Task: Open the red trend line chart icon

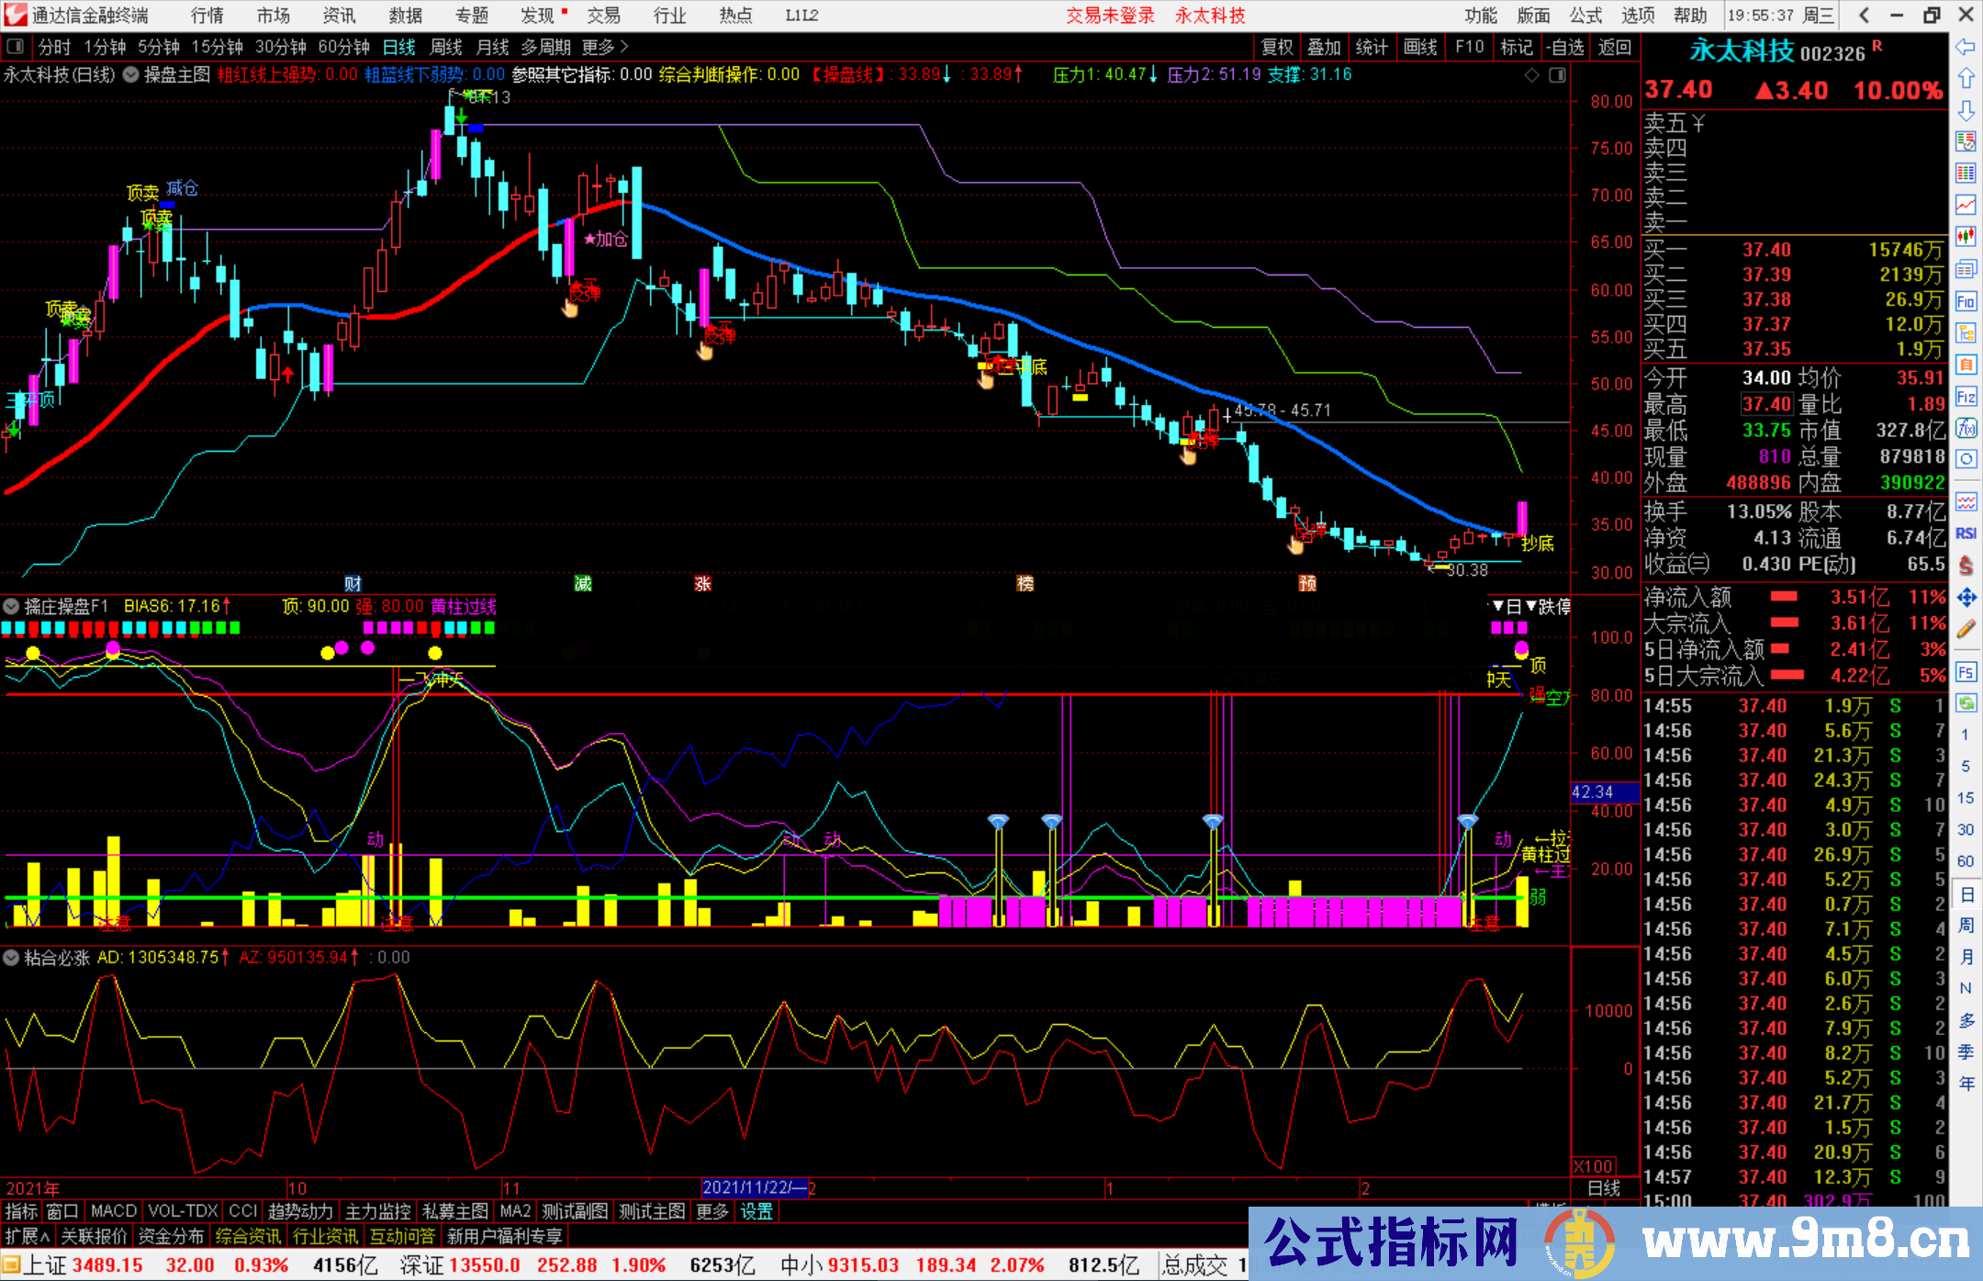Action: tap(1966, 205)
